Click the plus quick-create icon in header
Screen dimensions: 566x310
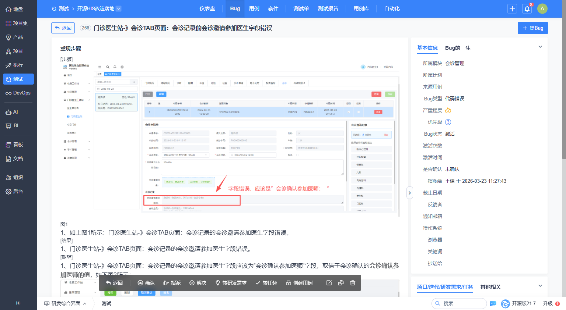tap(512, 9)
